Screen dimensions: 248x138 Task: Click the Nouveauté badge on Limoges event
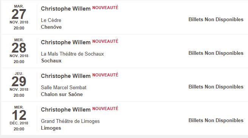point(105,109)
